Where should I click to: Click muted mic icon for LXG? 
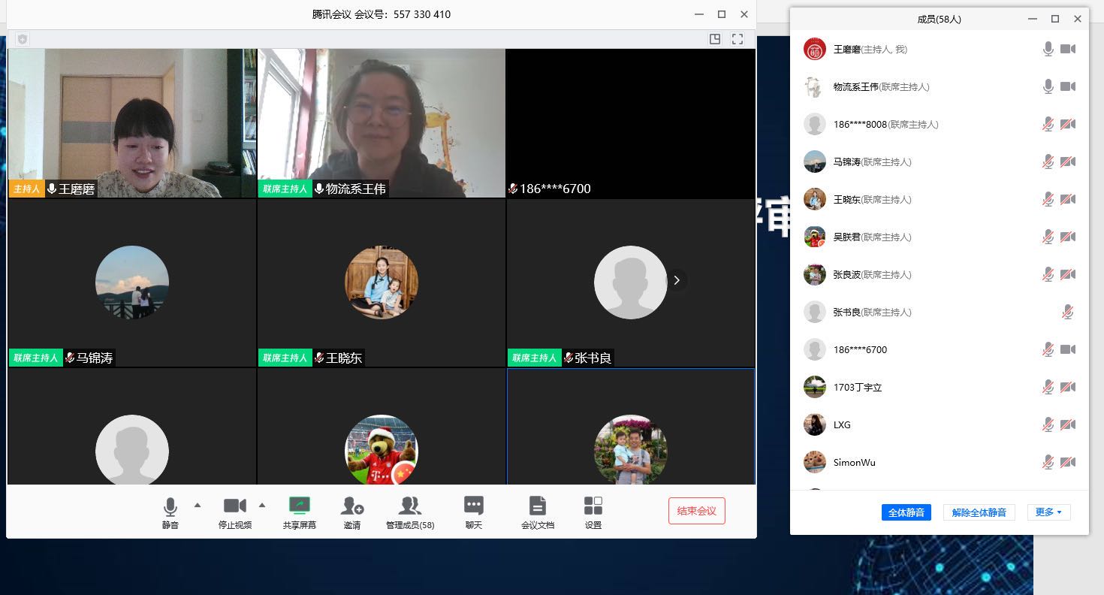(x=1048, y=424)
